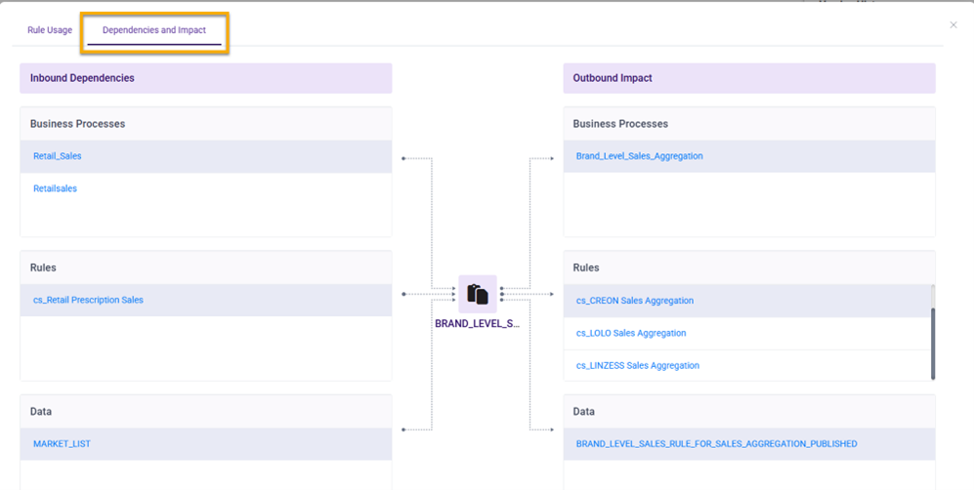Click the BRAND_LEVEL_S rule node icon
The image size is (974, 490).
click(478, 294)
